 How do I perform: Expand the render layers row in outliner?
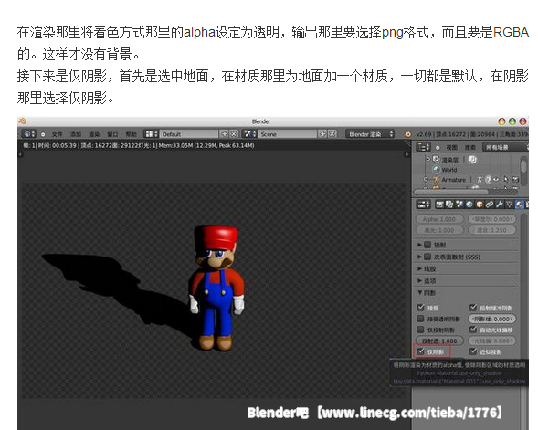pyautogui.click(x=427, y=159)
